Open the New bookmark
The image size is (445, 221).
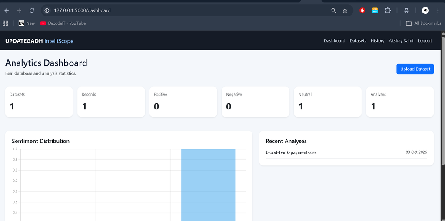(27, 23)
